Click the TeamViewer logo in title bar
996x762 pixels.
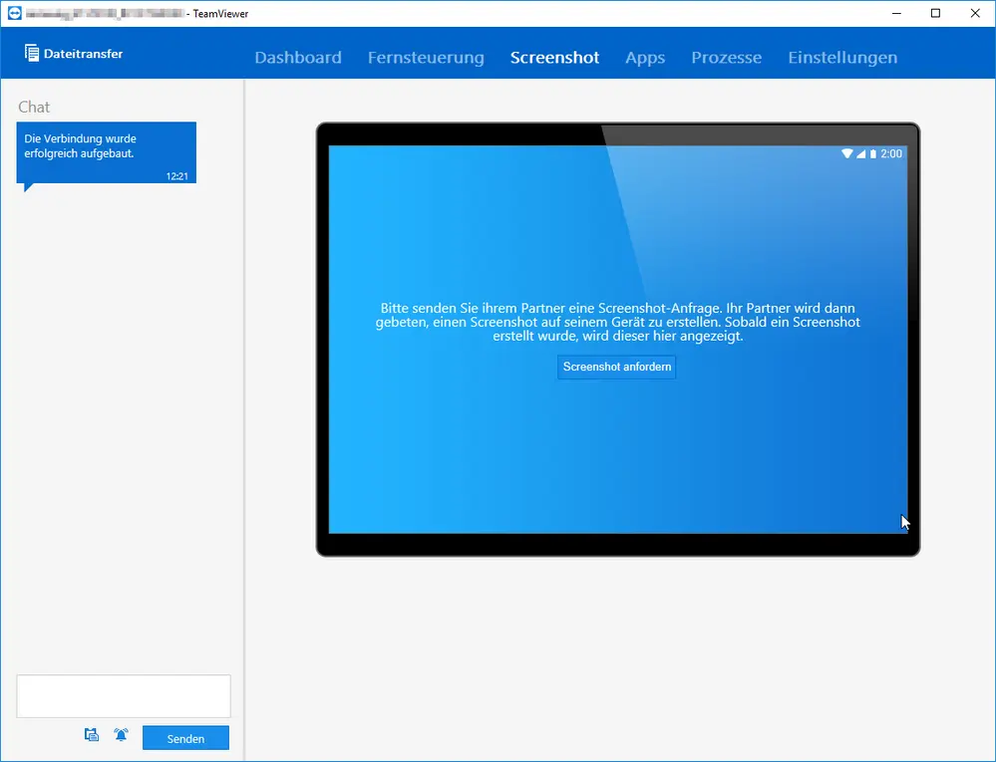pos(14,13)
